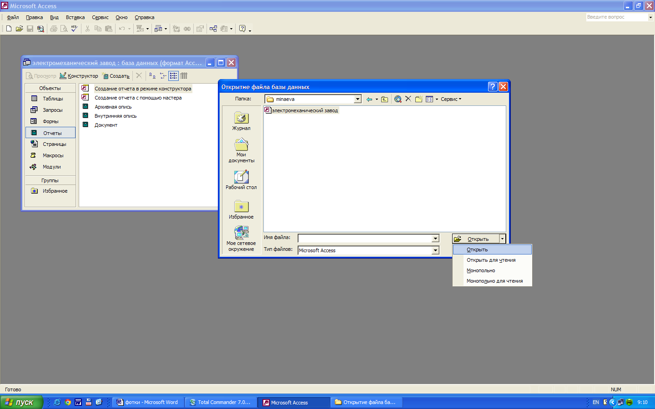Open Избранное in dialog places bar
The height and width of the screenshot is (409, 655).
pos(241,209)
